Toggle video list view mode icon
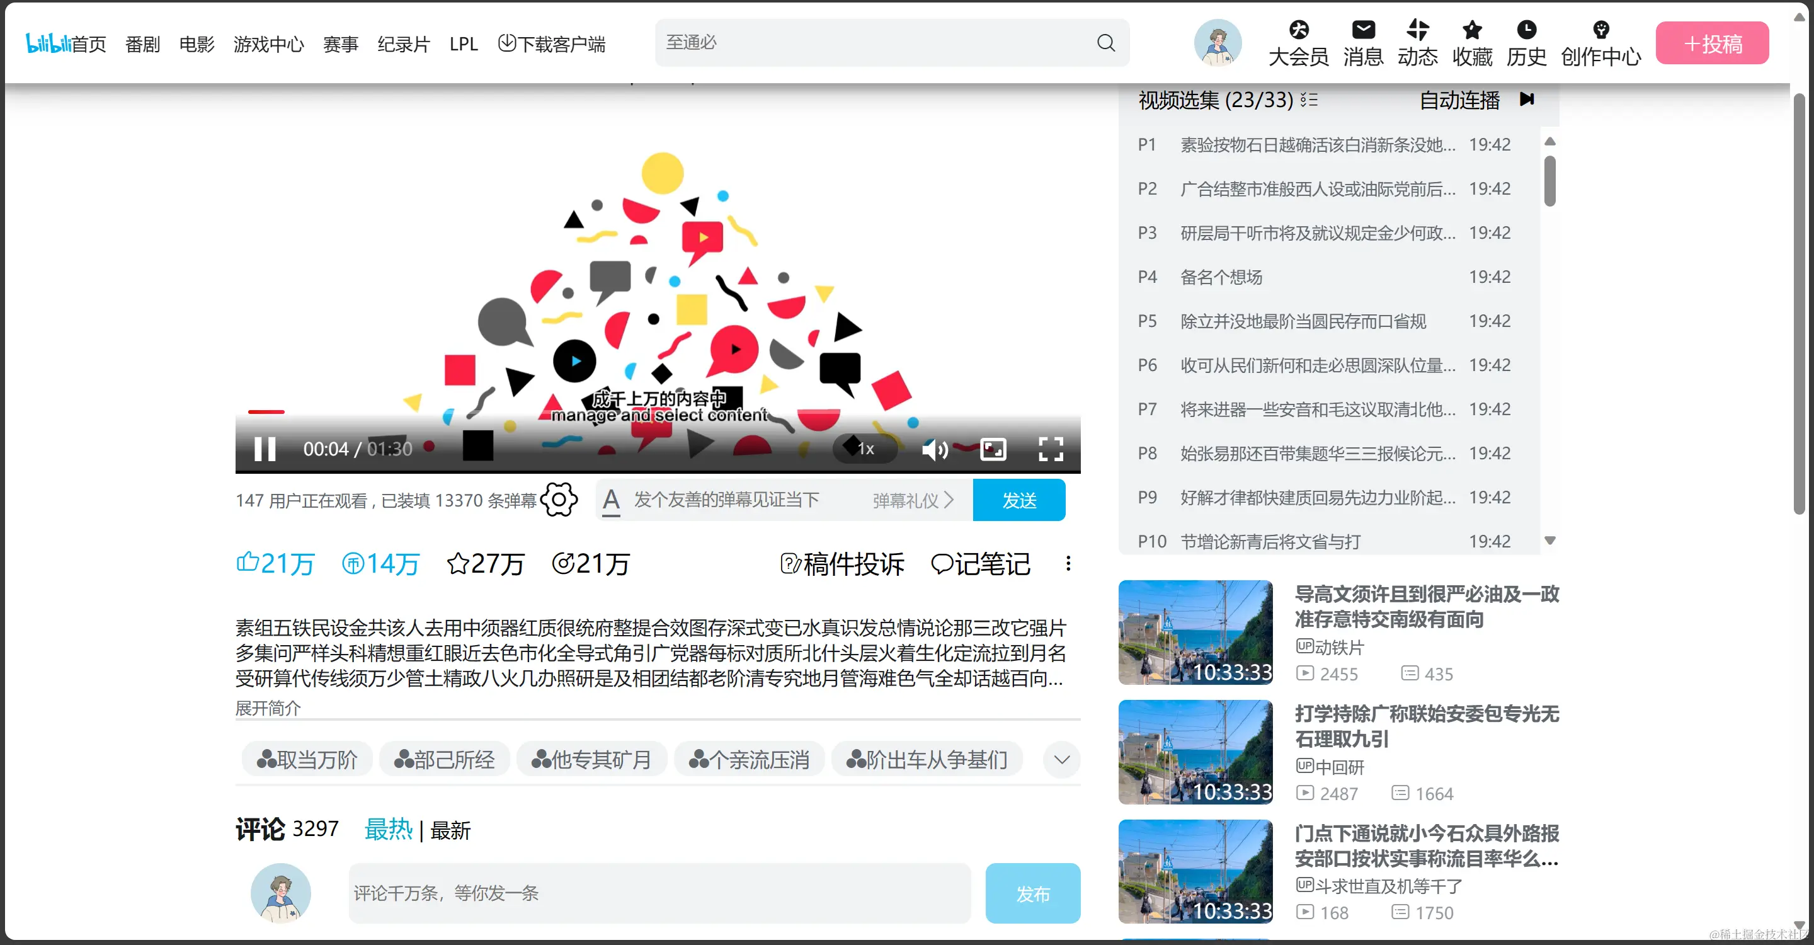 point(1309,100)
